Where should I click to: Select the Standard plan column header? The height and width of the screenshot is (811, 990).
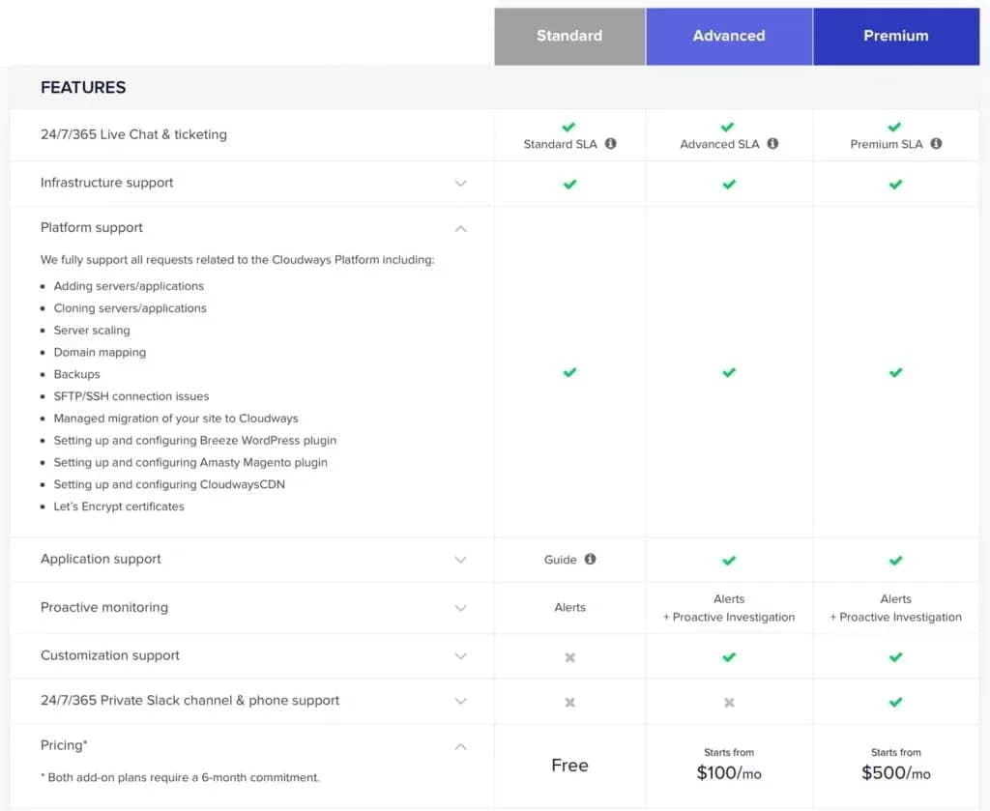pyautogui.click(x=569, y=36)
